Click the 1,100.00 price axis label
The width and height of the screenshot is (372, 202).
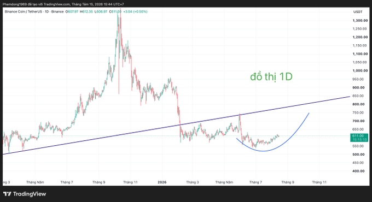coord(360,54)
